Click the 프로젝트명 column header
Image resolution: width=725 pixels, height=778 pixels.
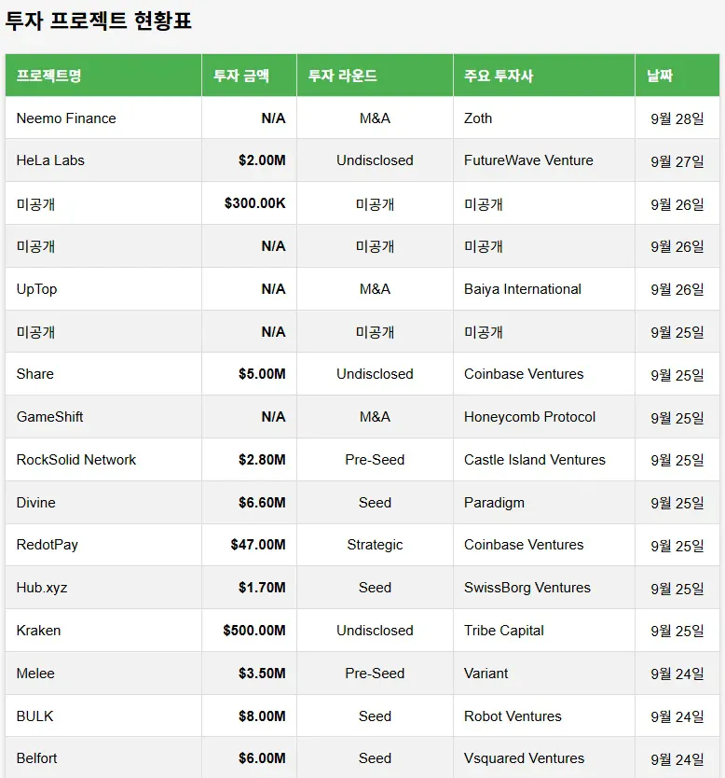(x=48, y=76)
